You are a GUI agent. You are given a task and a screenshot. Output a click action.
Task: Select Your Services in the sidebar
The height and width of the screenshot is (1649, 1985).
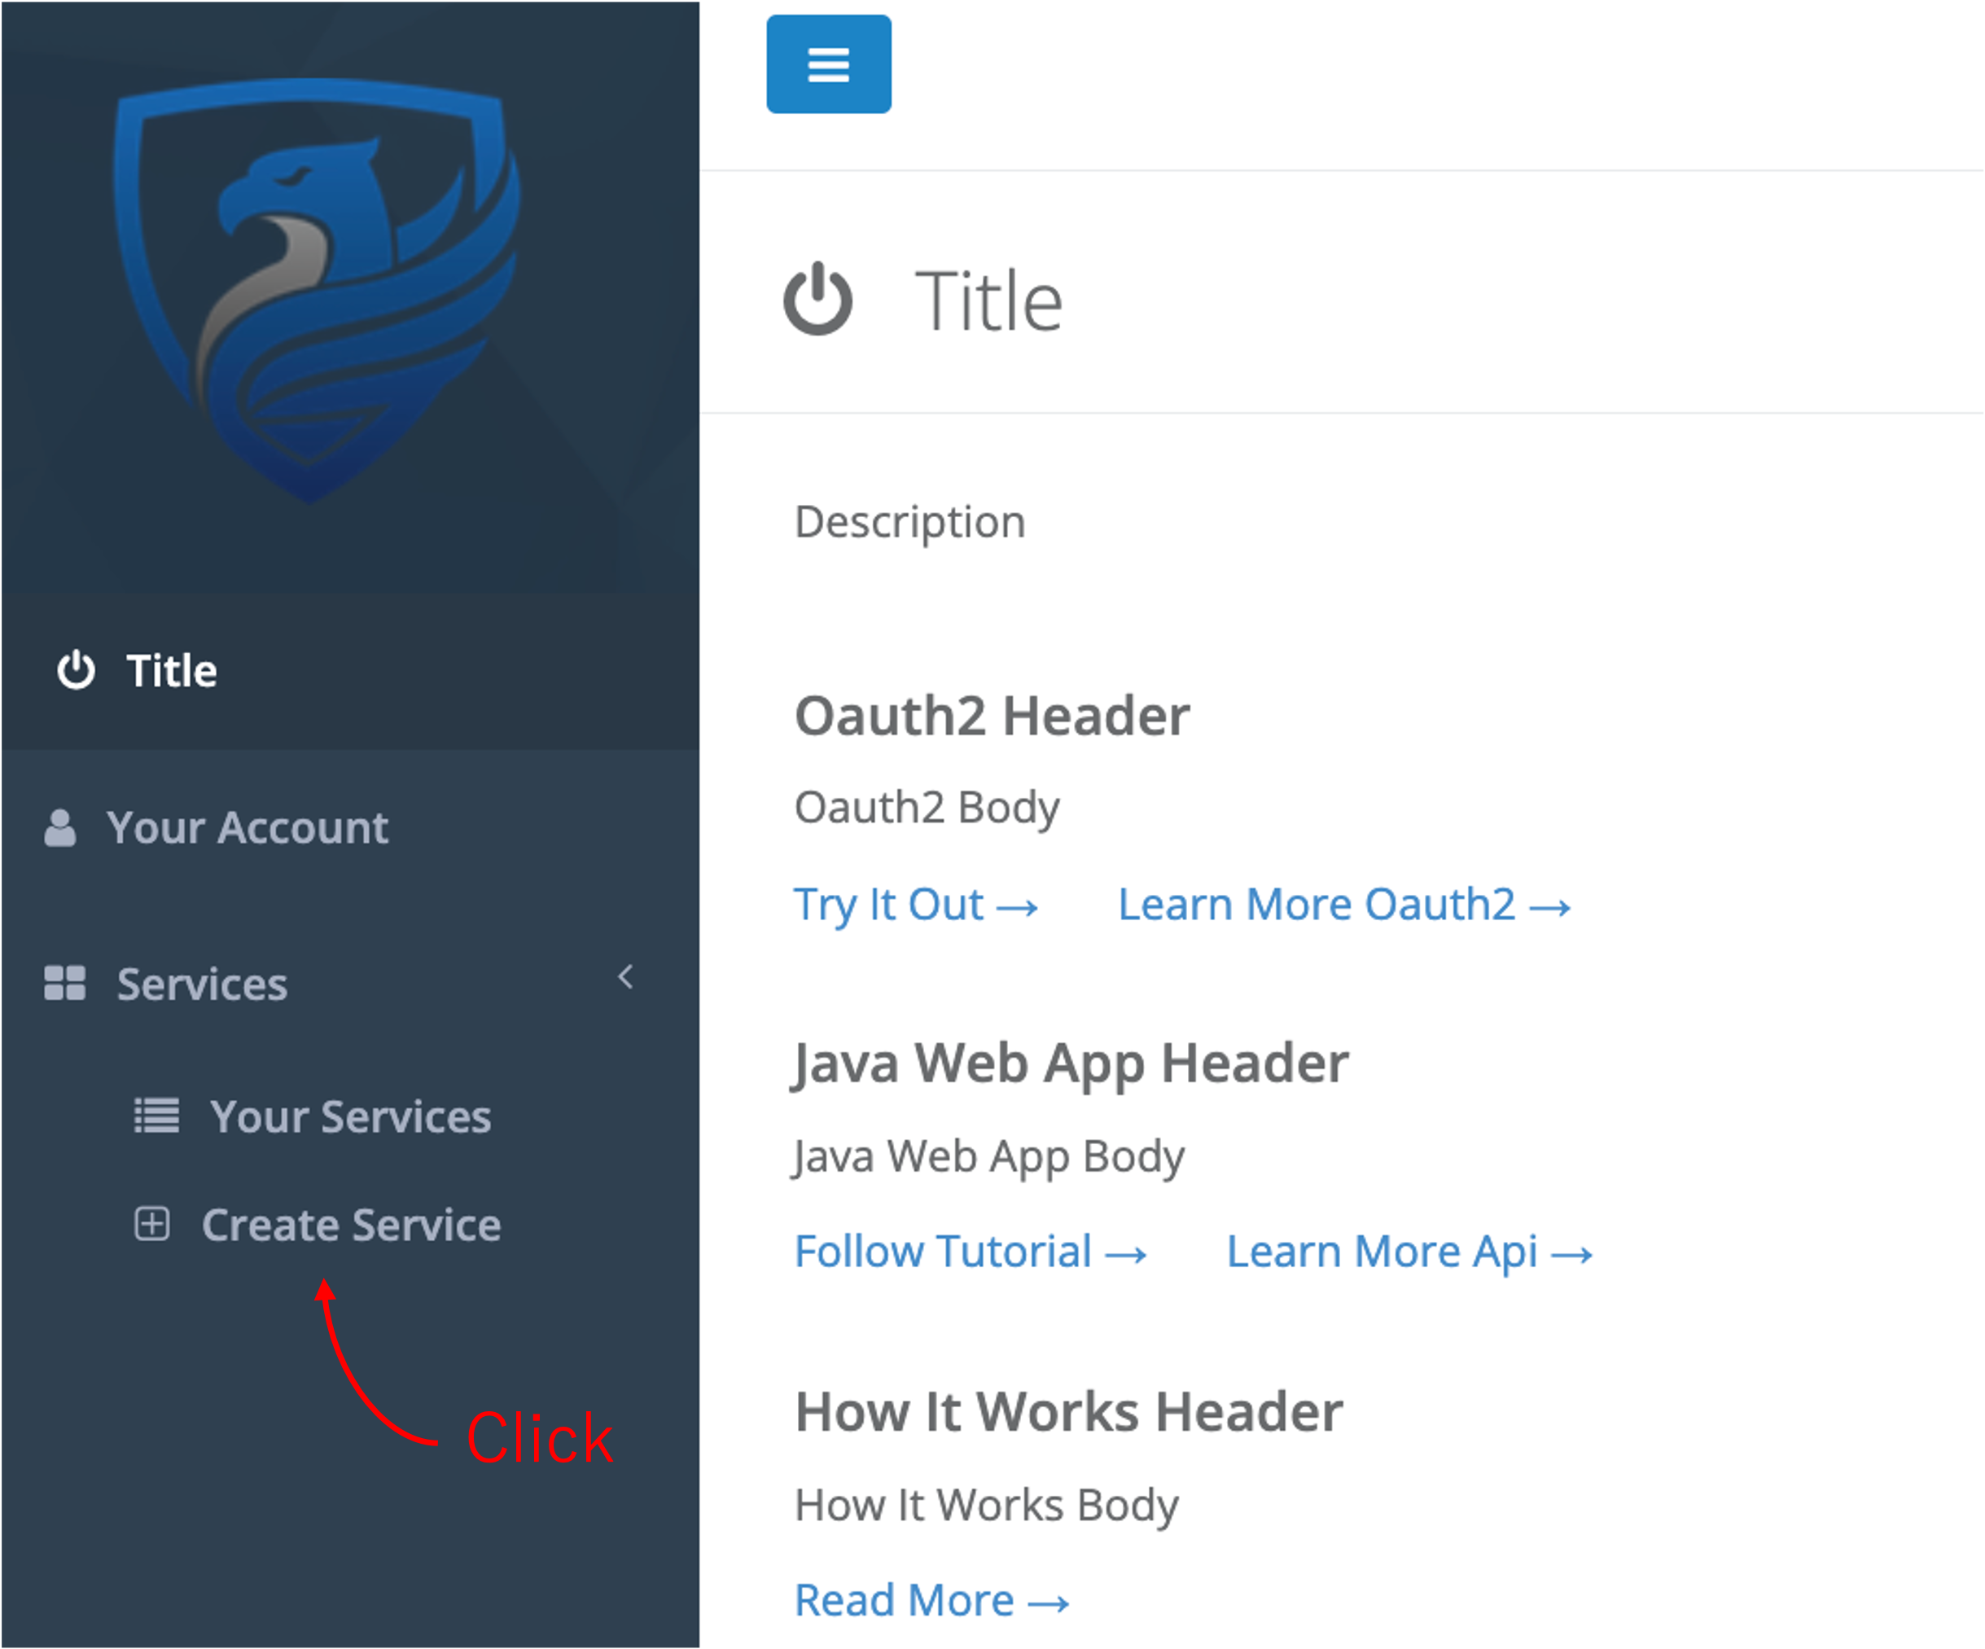pos(350,1116)
